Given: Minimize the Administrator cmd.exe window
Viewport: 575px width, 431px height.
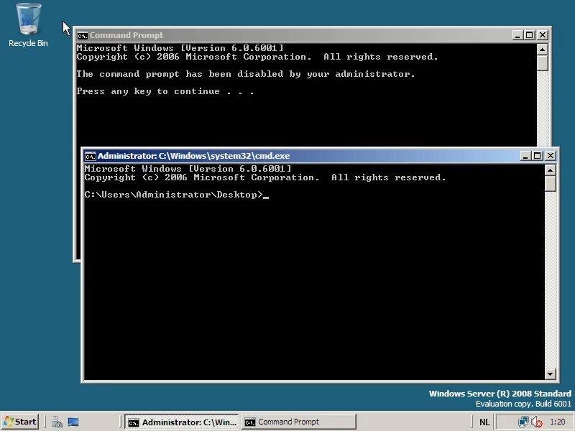Looking at the screenshot, I should (525, 156).
